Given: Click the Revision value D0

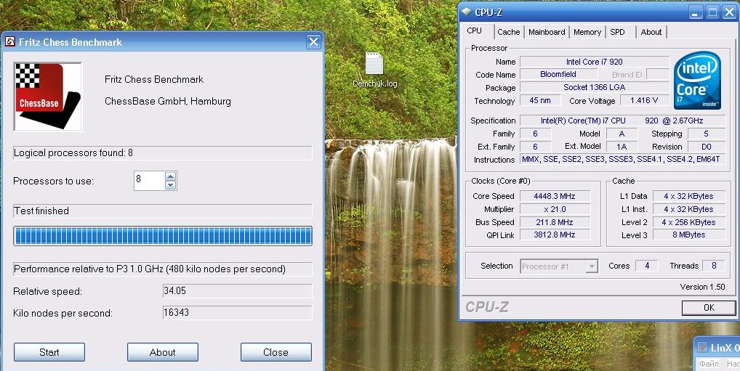Looking at the screenshot, I should [707, 147].
